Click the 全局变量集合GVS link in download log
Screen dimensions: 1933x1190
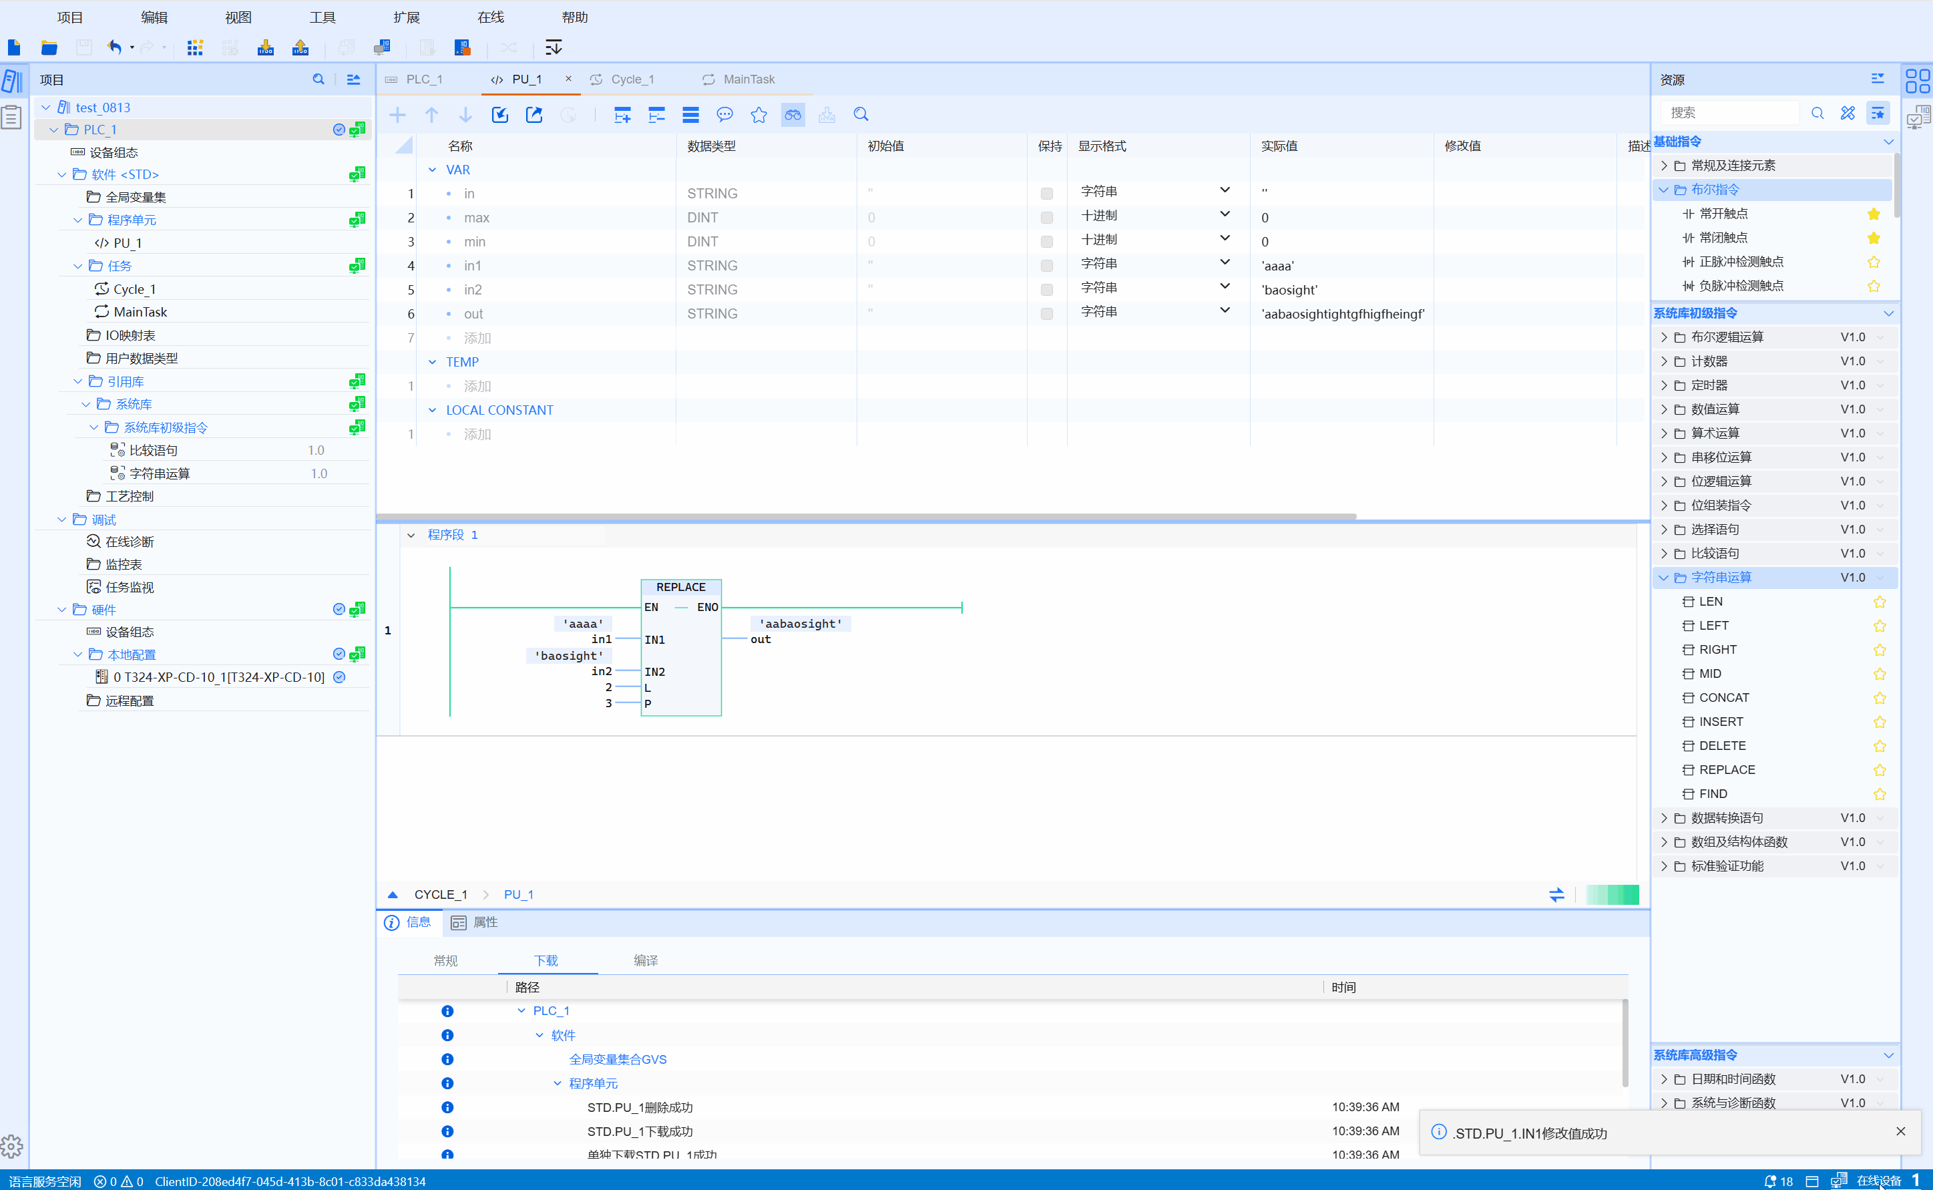pos(618,1059)
